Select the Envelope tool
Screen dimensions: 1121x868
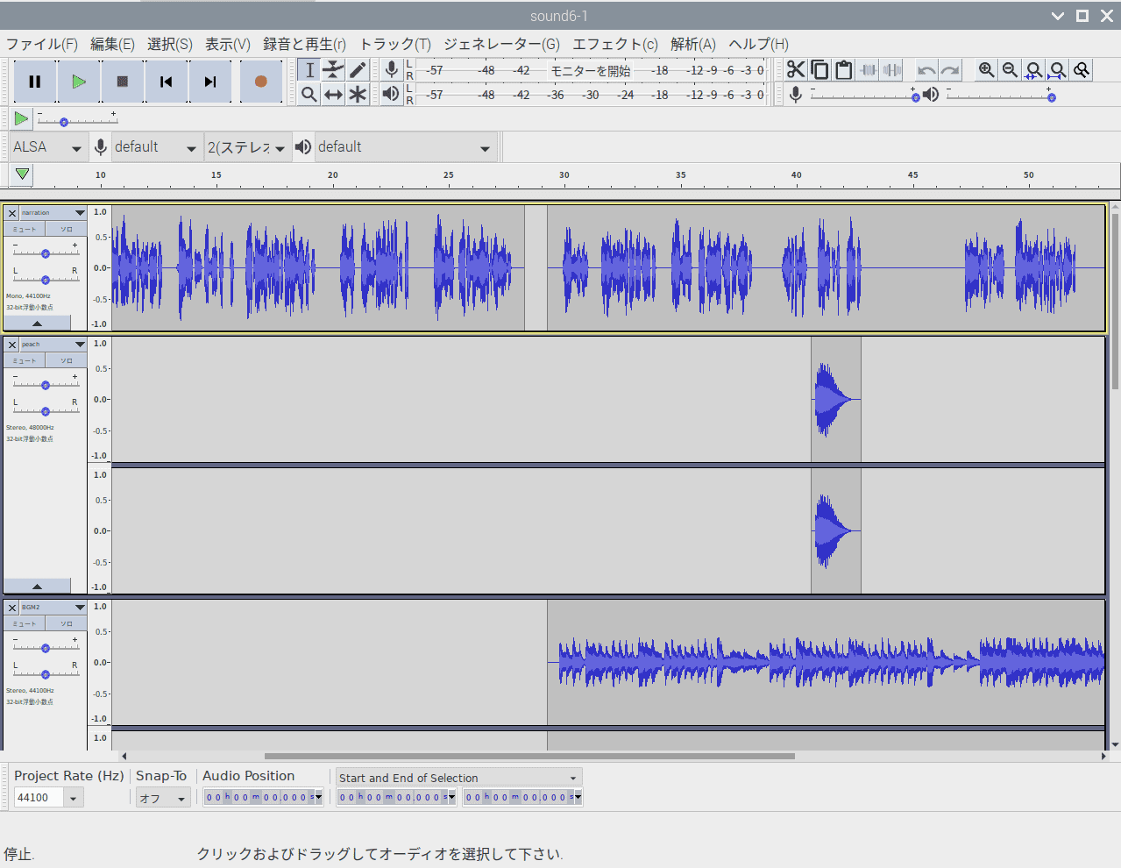pyautogui.click(x=333, y=70)
